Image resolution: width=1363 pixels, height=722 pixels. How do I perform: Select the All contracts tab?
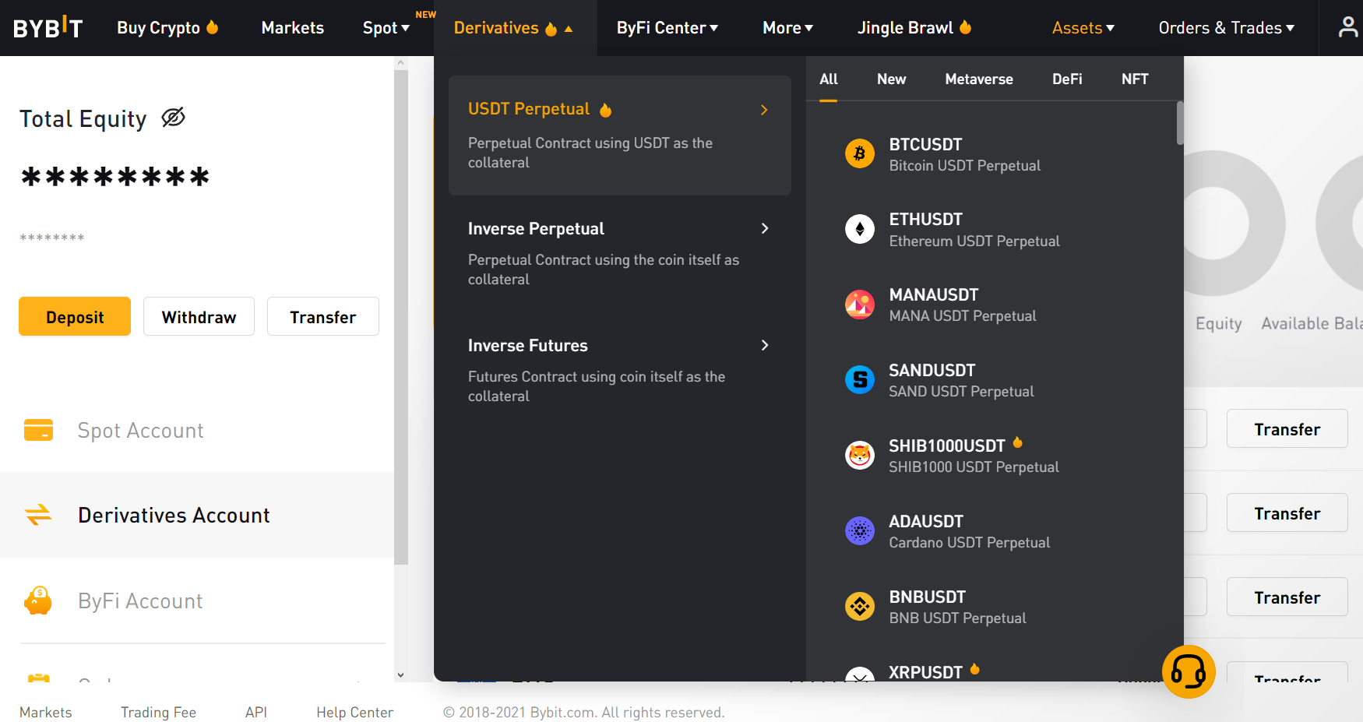[x=829, y=79]
